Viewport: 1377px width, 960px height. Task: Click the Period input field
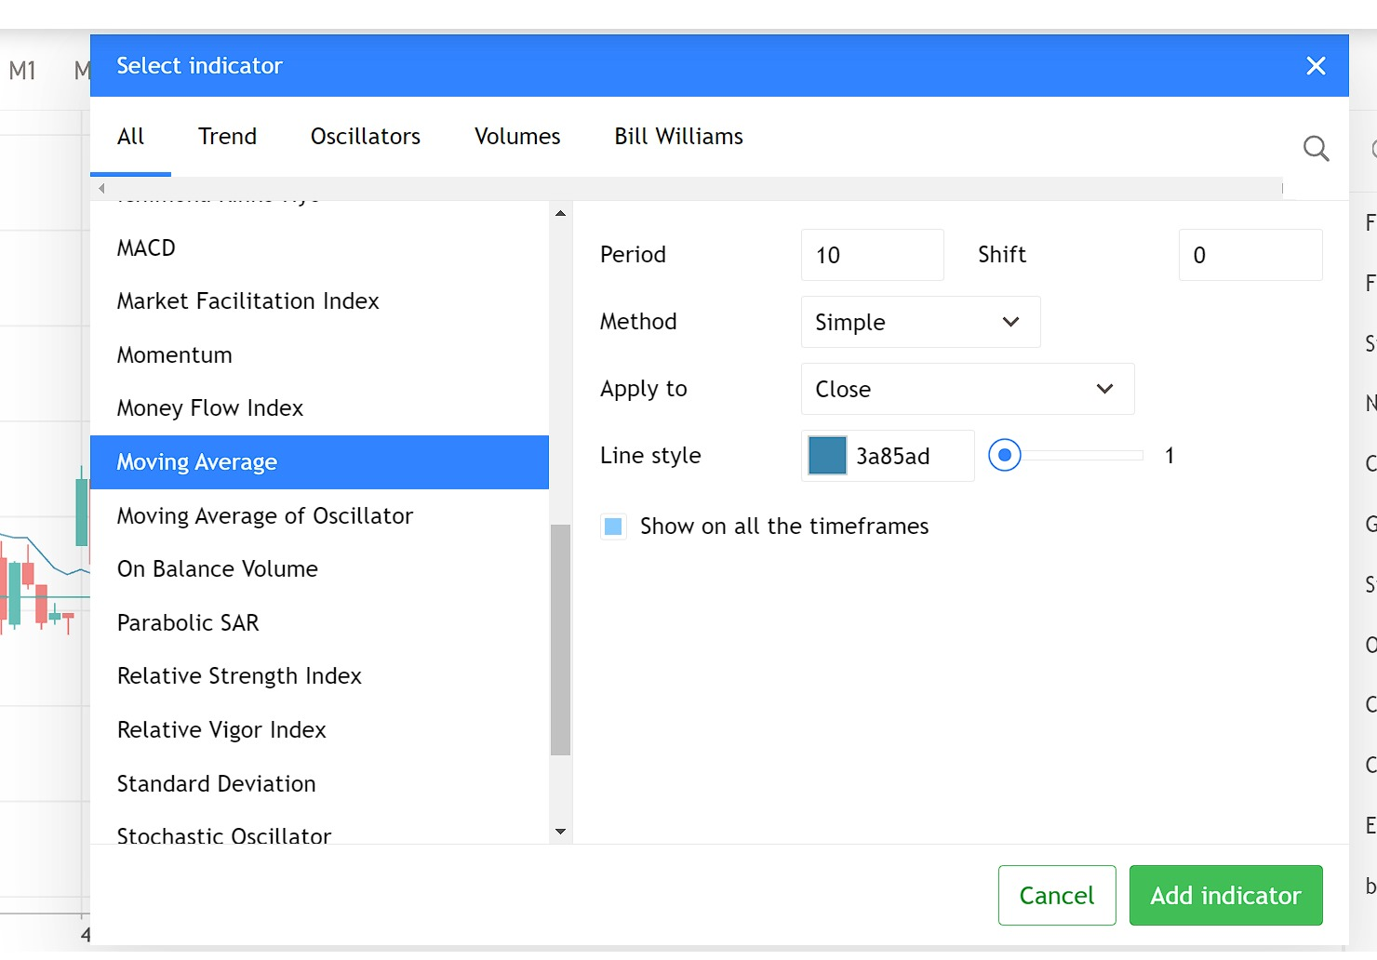pos(871,255)
